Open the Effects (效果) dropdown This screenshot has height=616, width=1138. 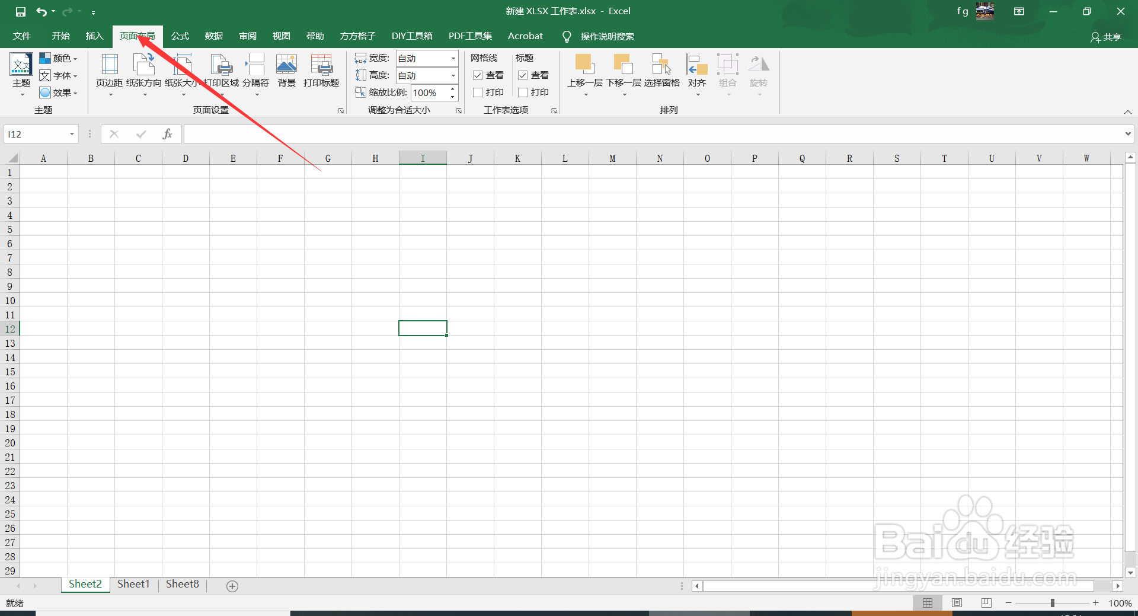[x=59, y=92]
